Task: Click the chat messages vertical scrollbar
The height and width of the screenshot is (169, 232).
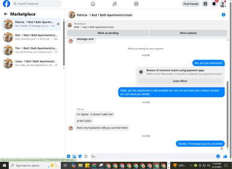Action: pos(227,114)
